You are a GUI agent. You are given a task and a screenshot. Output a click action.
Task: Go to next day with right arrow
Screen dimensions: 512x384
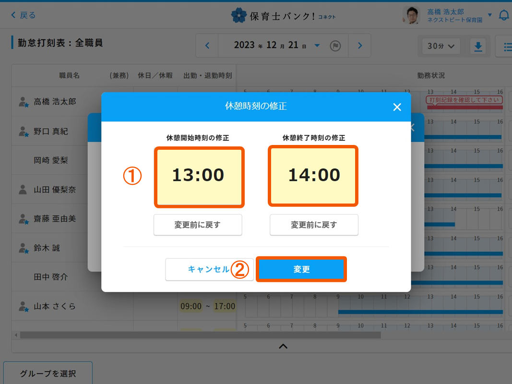click(360, 46)
